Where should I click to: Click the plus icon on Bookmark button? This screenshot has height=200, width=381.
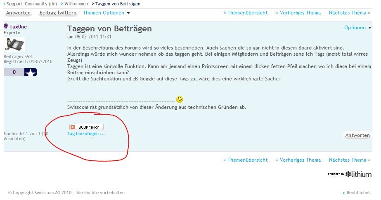point(73,127)
